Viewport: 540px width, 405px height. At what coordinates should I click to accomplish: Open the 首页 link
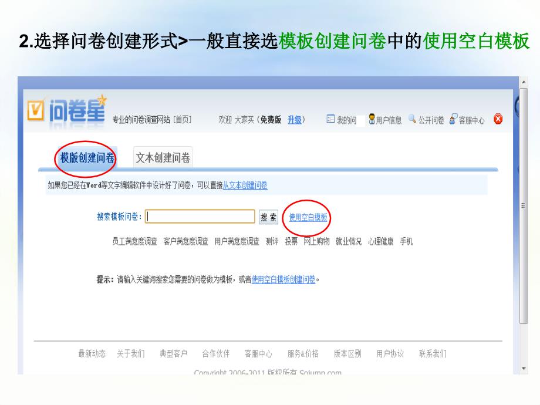point(182,120)
